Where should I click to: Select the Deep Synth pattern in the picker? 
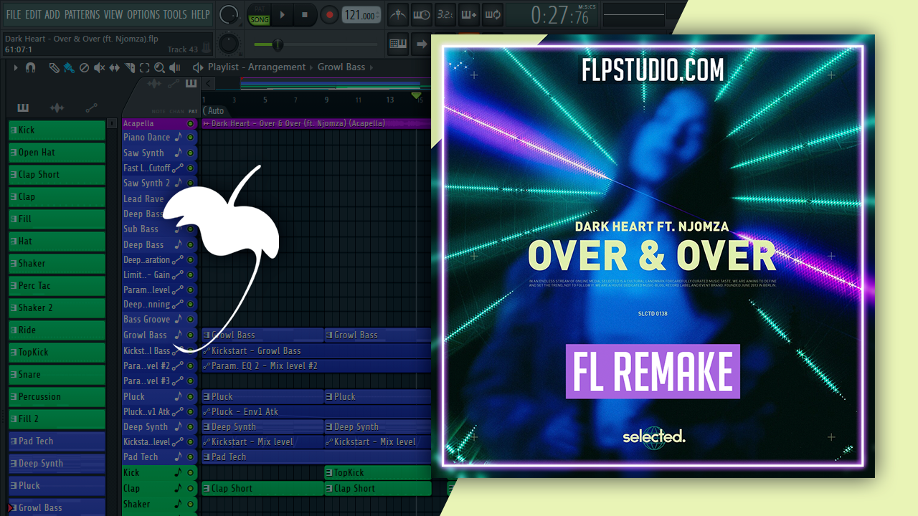coord(57,464)
